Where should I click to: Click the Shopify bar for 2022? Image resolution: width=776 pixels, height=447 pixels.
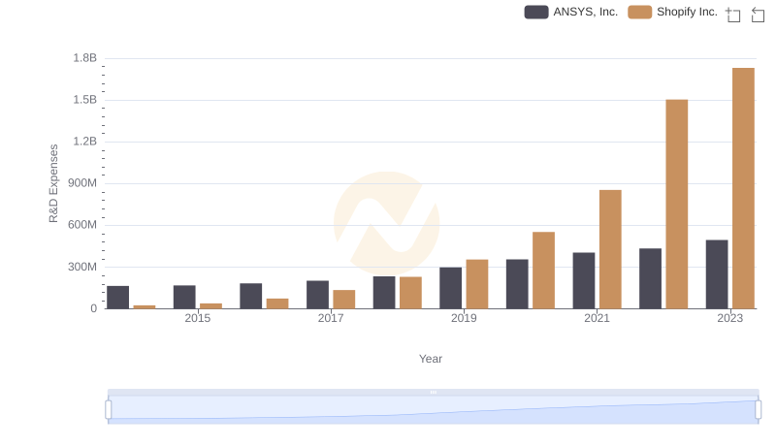click(676, 205)
